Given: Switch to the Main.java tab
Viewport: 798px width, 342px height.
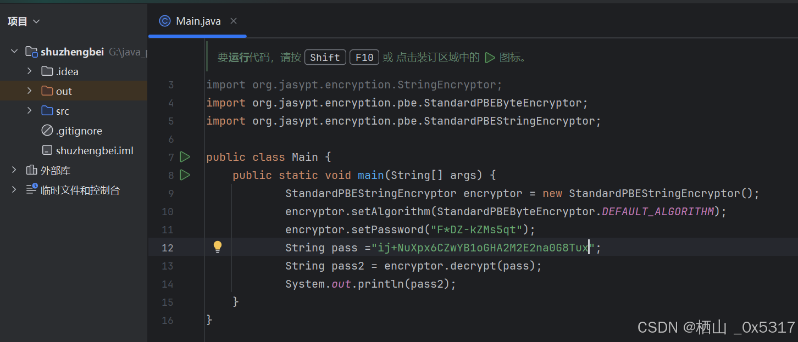Looking at the screenshot, I should point(198,21).
